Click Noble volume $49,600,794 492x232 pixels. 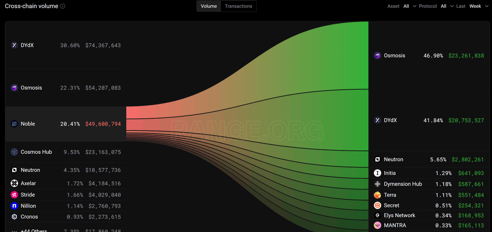coord(103,124)
